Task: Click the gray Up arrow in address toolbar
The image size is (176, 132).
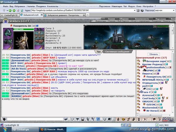Action: (x=4, y=11)
